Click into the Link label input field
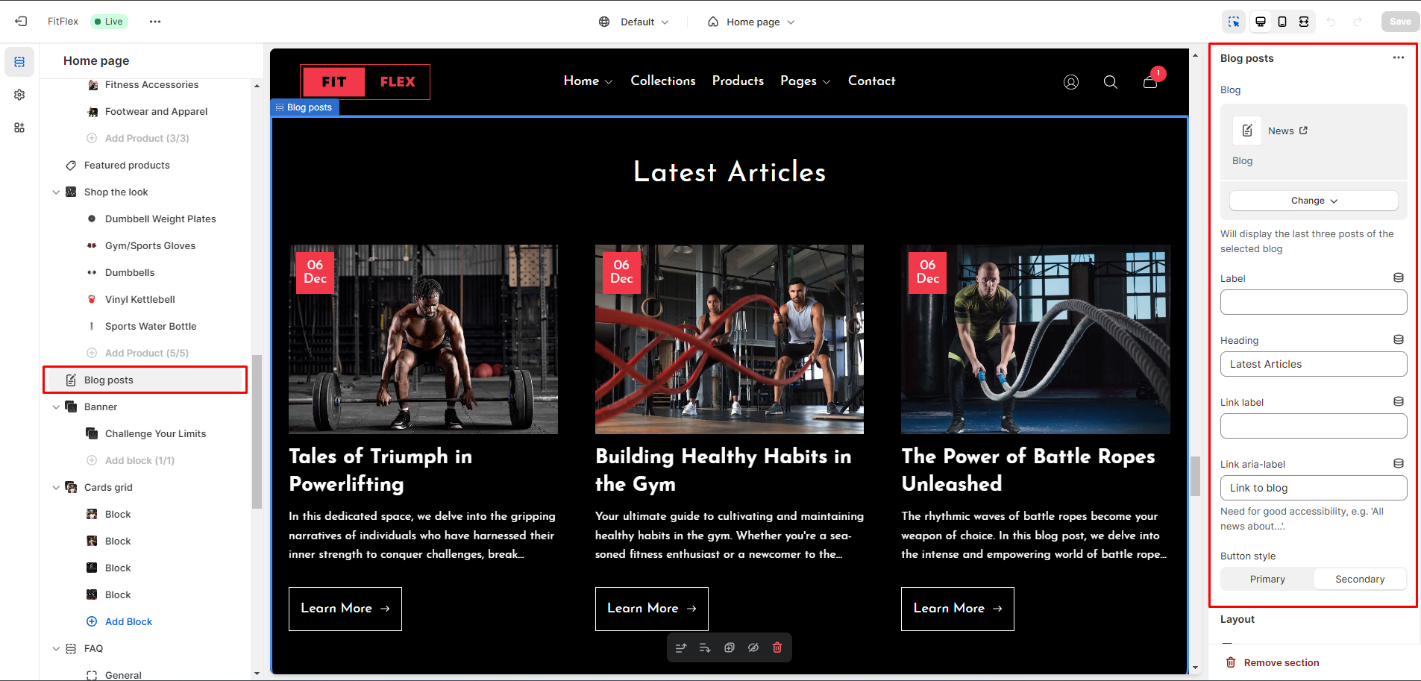1421x681 pixels. pos(1314,426)
